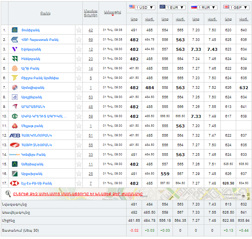Click the AEB Armeconombank logo

[x=15, y=136]
